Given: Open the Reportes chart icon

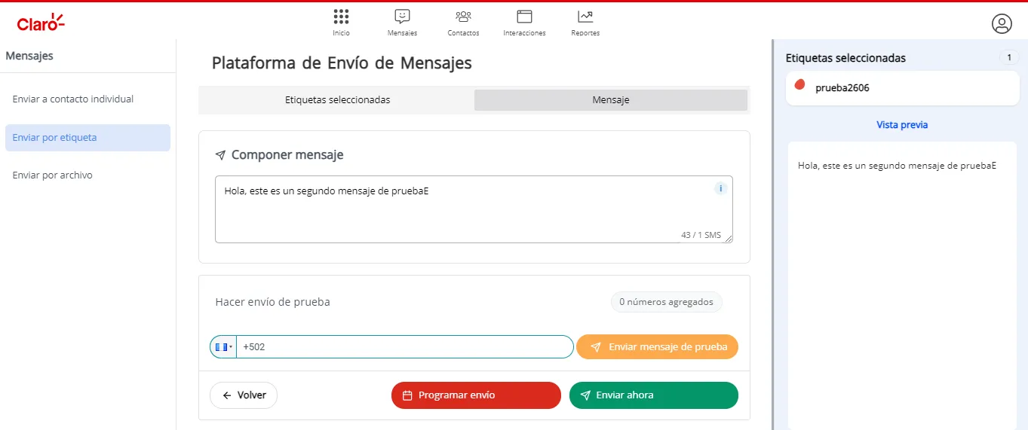Looking at the screenshot, I should coord(585,17).
